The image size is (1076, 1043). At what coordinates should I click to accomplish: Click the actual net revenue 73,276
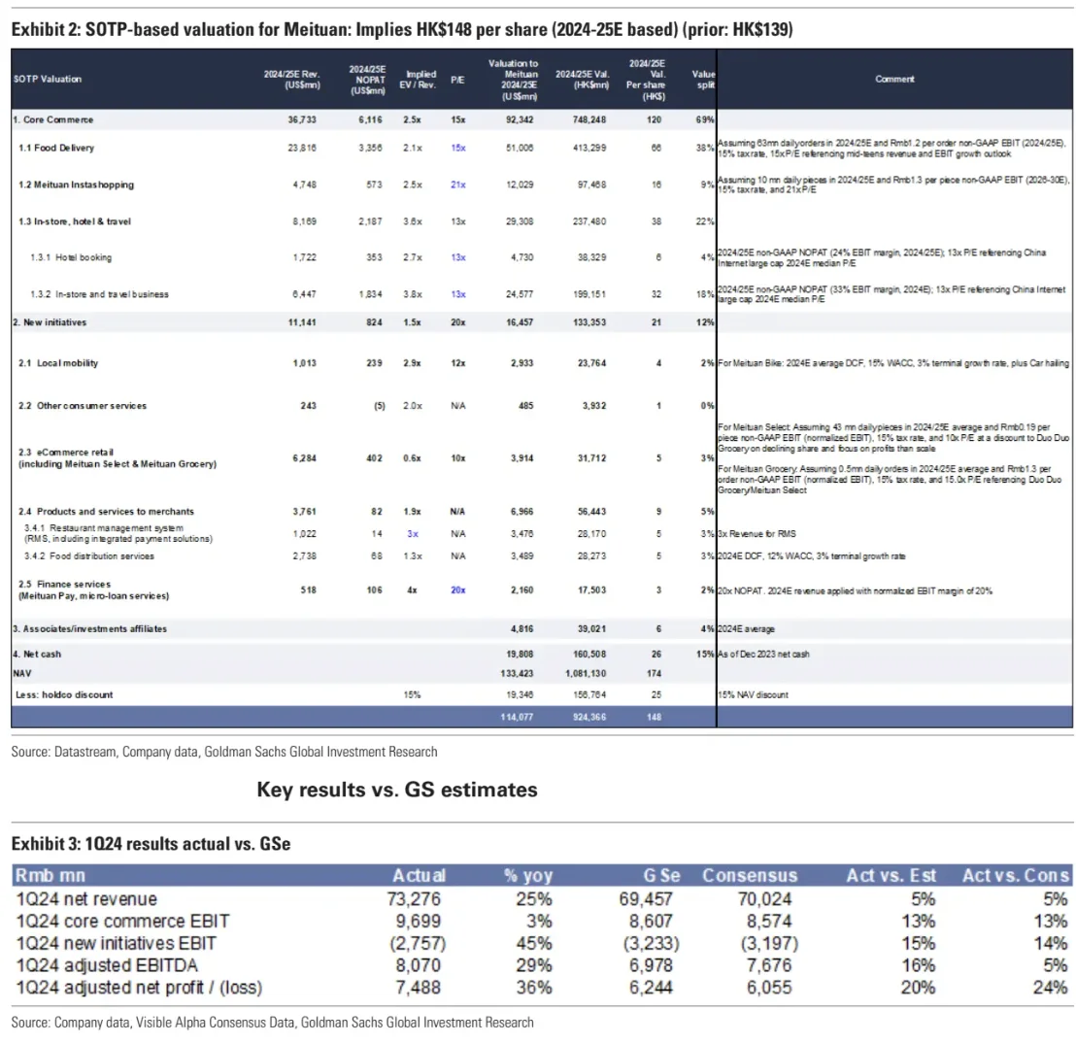click(x=414, y=899)
